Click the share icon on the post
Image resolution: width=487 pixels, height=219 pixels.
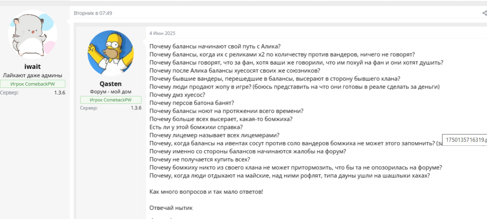coord(484,13)
